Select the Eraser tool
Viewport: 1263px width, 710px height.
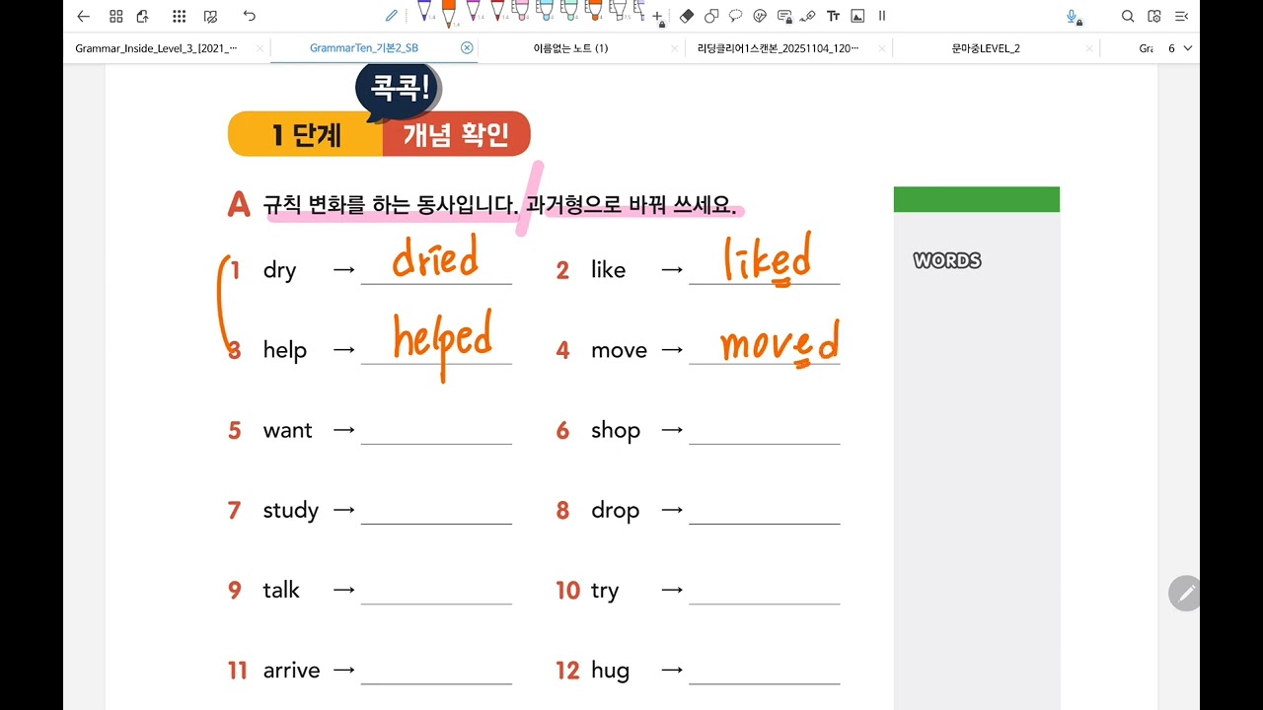(x=688, y=16)
